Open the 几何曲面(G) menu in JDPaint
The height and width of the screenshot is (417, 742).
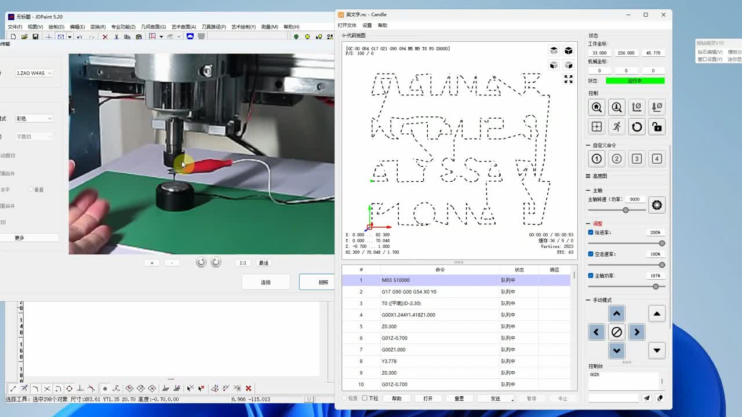[x=153, y=27]
